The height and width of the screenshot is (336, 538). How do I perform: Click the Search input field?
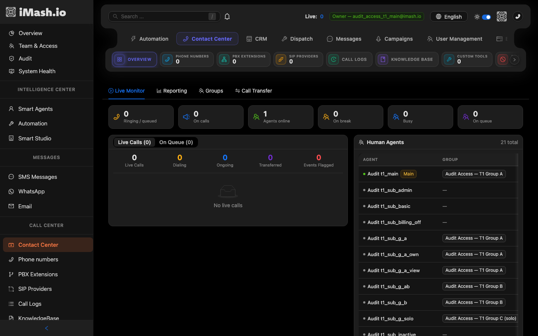click(164, 16)
